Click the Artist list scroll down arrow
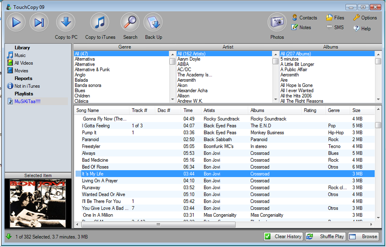The height and width of the screenshot is (247, 386). click(x=276, y=100)
